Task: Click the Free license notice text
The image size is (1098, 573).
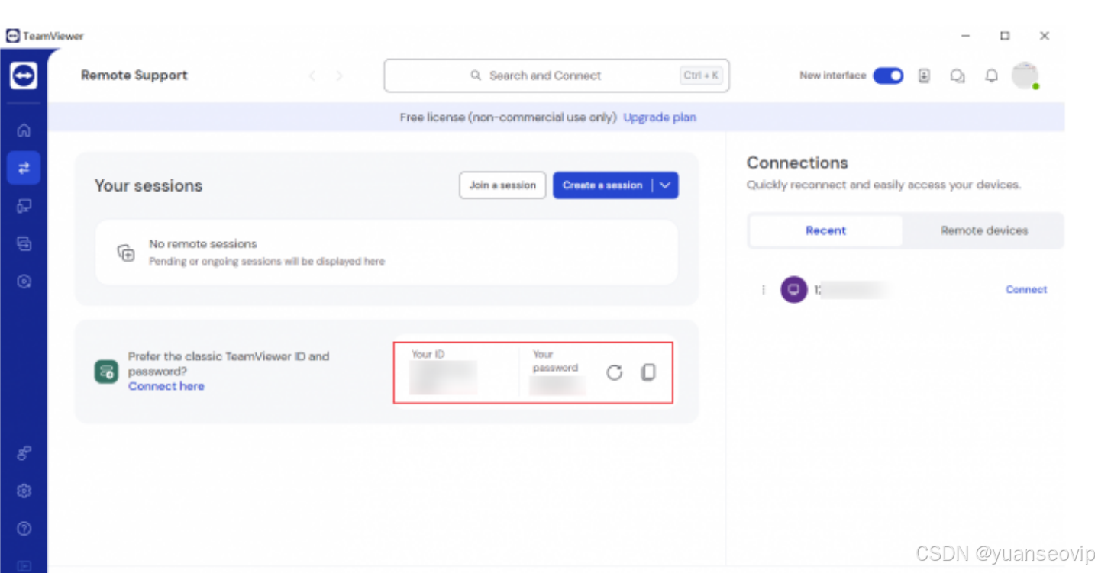Action: tap(508, 117)
